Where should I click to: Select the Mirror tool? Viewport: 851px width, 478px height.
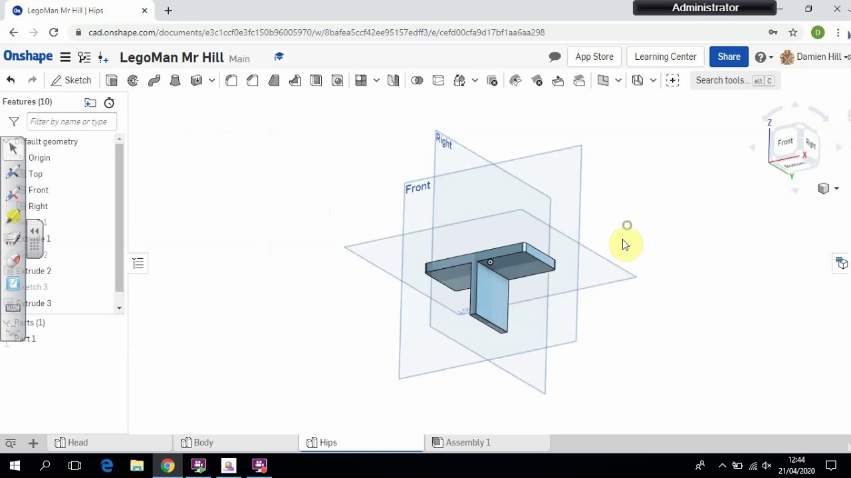[x=394, y=80]
